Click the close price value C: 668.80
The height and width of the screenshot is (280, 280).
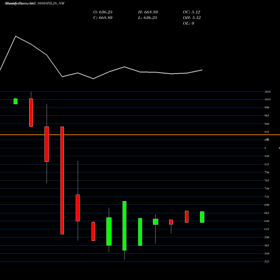(103, 18)
